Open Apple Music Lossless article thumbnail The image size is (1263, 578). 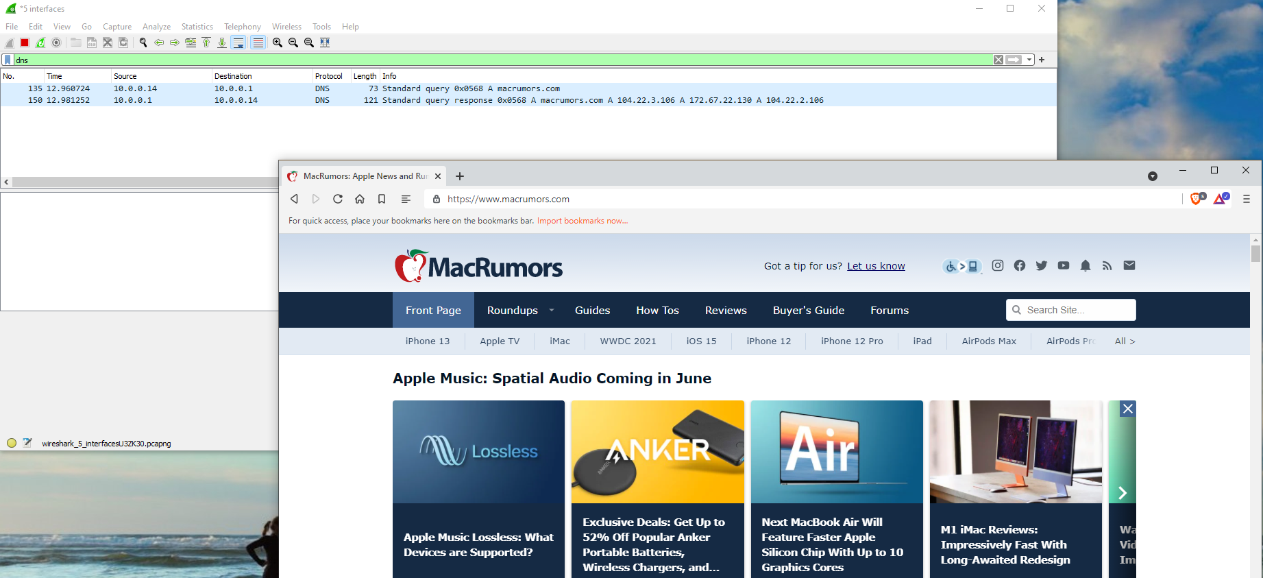coord(478,452)
